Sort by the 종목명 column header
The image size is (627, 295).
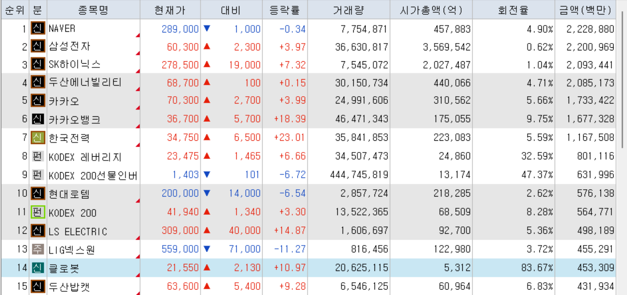coord(94,11)
